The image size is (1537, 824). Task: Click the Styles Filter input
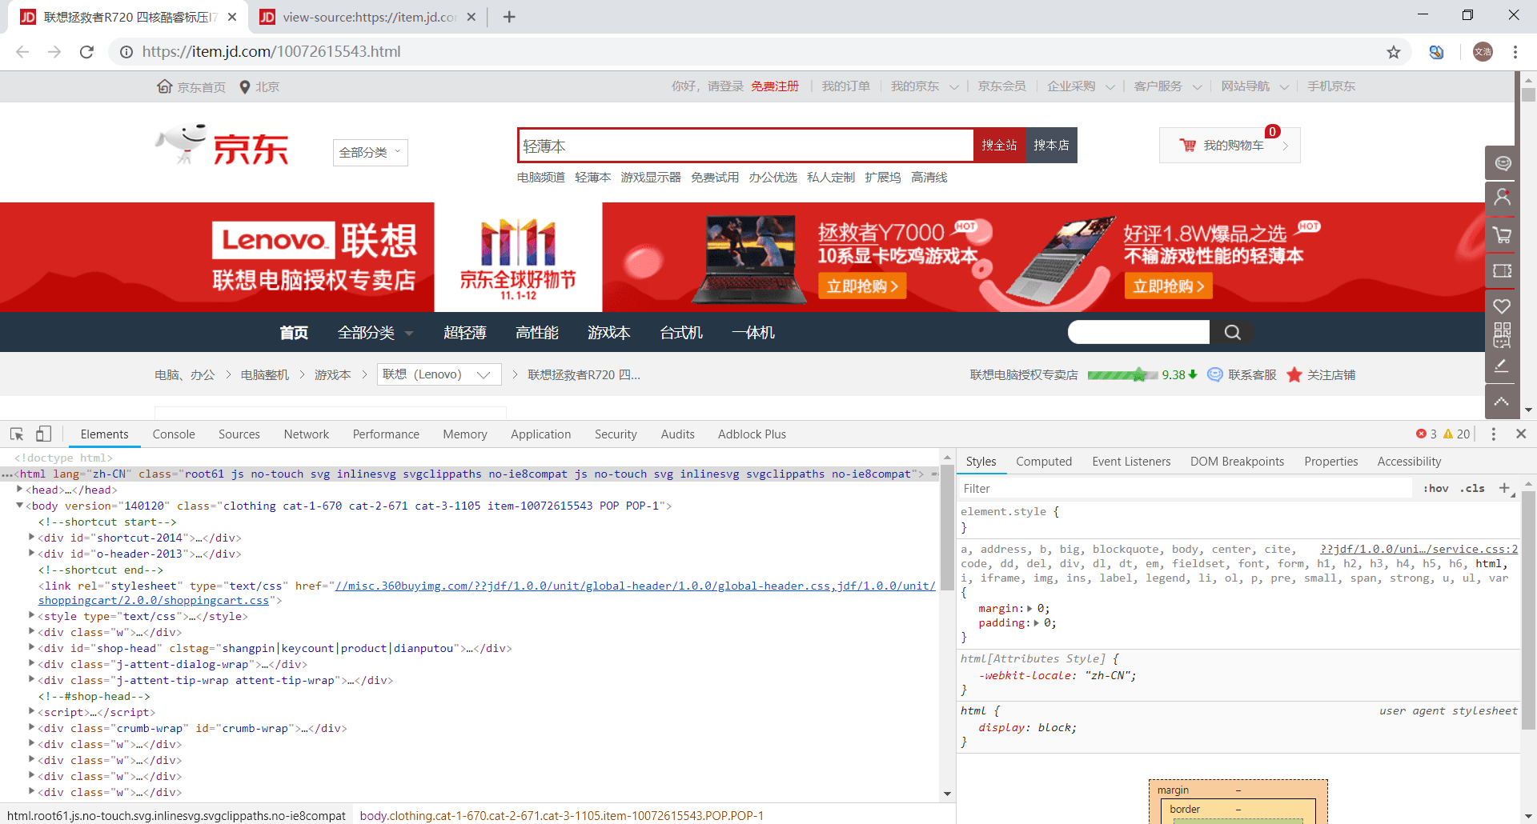[x=1185, y=488]
